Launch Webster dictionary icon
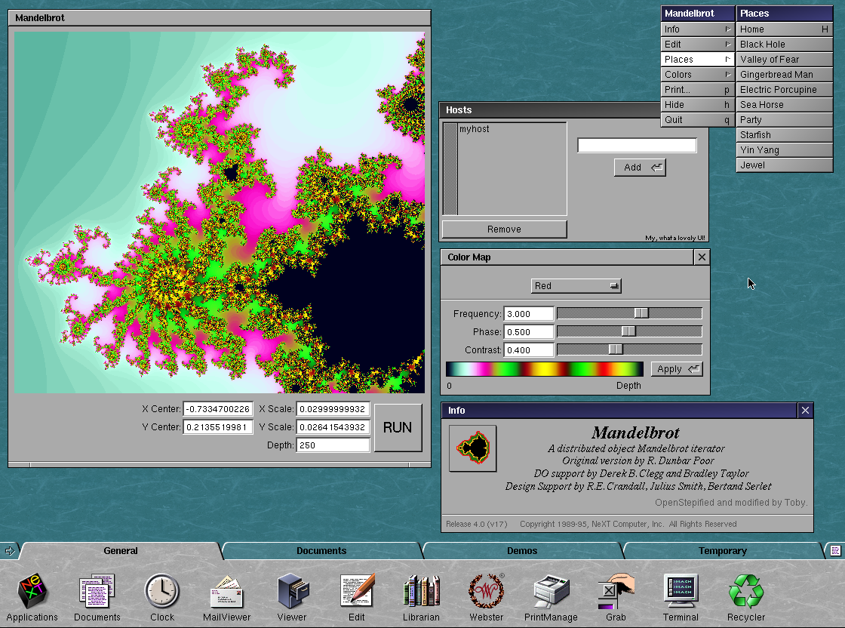 pyautogui.click(x=486, y=591)
